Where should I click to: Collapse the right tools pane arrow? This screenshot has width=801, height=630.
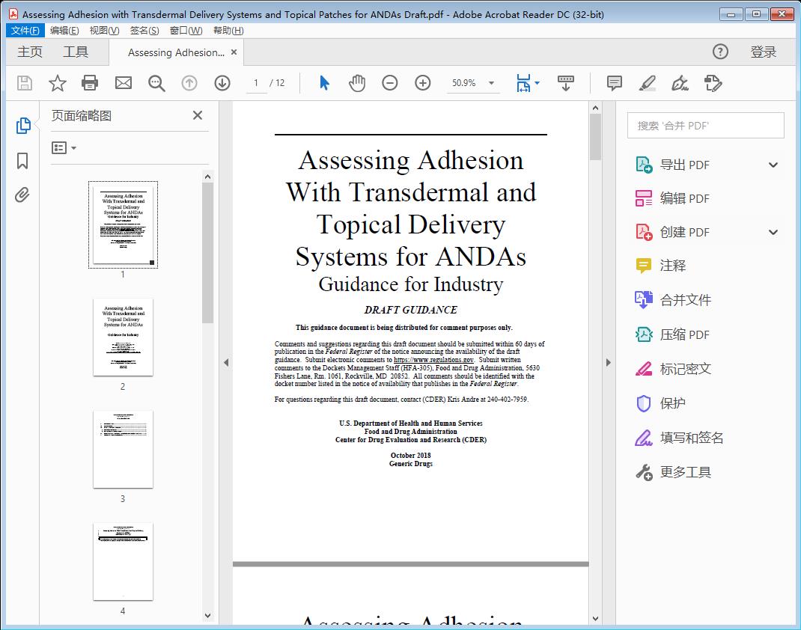607,362
